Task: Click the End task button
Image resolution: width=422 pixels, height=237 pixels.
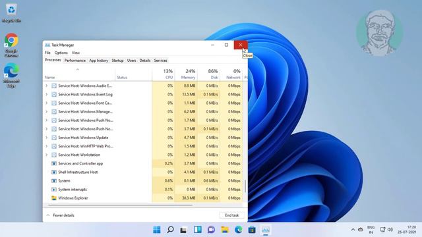Action: (x=231, y=215)
